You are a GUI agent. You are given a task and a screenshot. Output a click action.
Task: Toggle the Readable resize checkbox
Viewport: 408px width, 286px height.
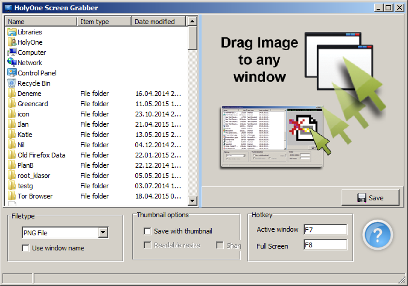147,245
